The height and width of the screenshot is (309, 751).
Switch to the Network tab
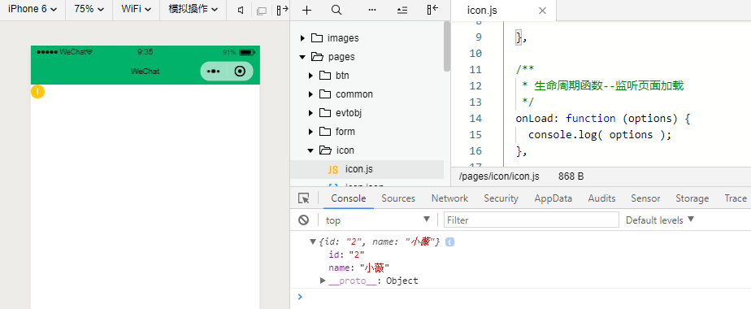449,198
